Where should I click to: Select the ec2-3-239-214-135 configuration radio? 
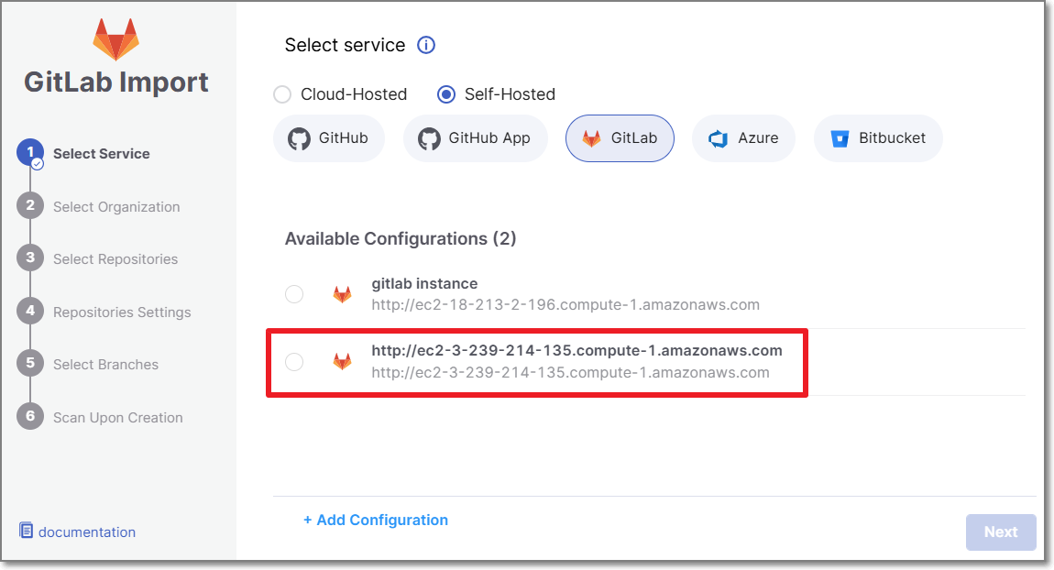click(x=294, y=362)
